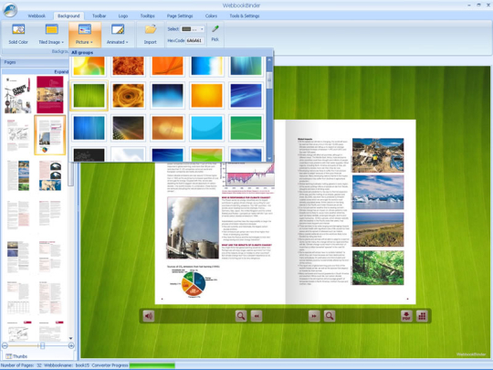Image resolution: width=493 pixels, height=370 pixels.
Task: Click the thumbnail size slider handle
Action: [x=42, y=345]
